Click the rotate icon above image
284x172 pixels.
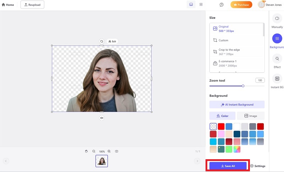pyautogui.click(x=102, y=41)
